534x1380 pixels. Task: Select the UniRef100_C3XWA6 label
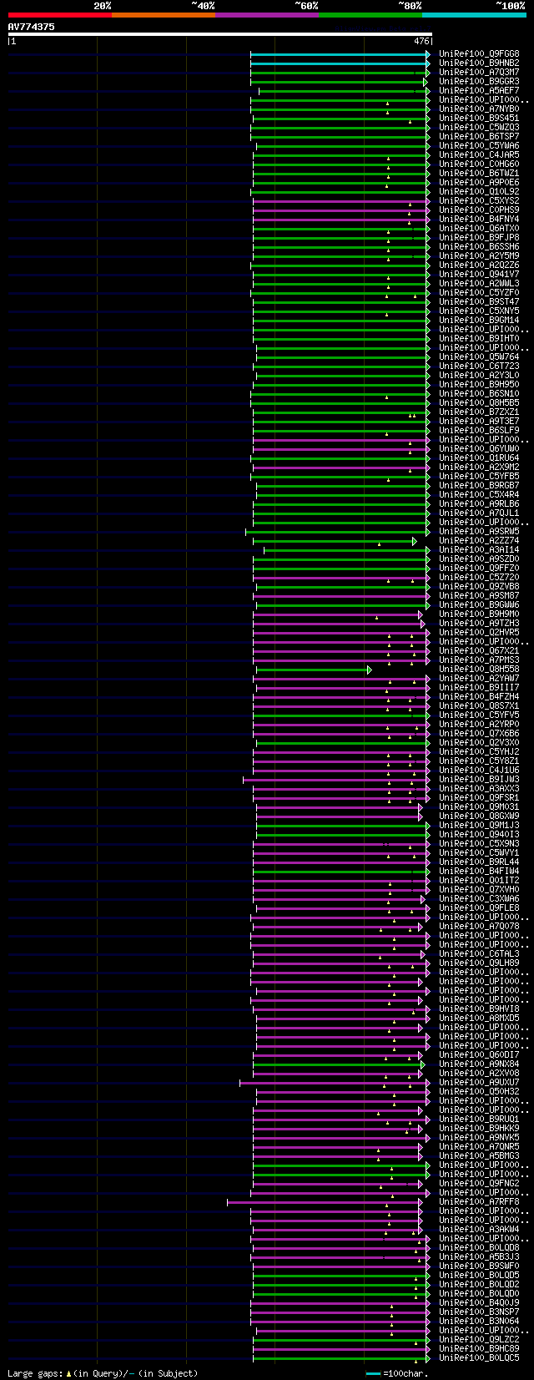click(x=479, y=898)
